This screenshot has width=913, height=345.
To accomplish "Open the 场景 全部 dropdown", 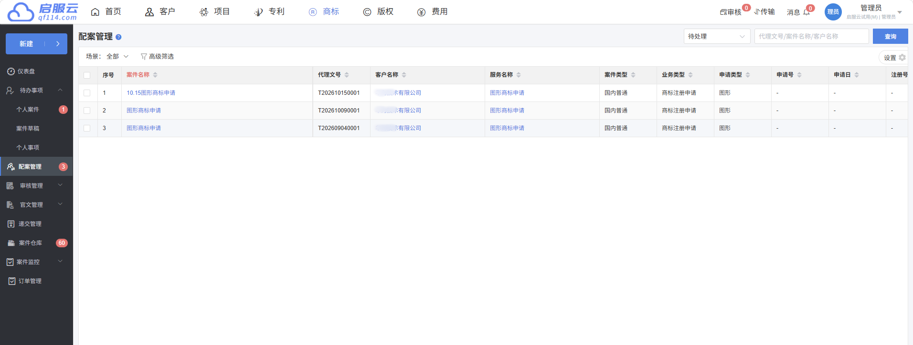I will tap(117, 56).
